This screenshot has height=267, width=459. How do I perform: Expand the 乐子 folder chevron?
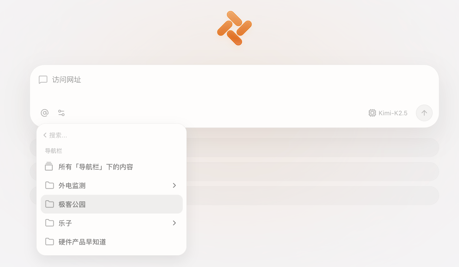point(174,223)
